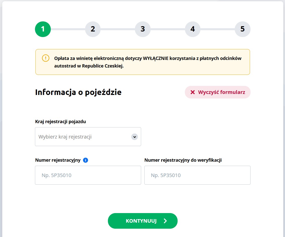Click step 1 circle in progress bar

point(43,29)
